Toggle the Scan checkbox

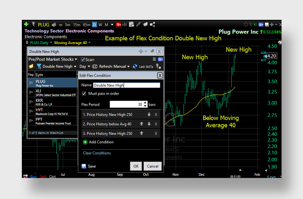[83, 59]
